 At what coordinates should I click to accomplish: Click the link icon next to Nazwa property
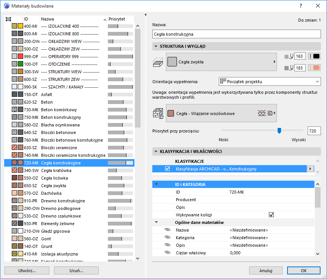(167, 230)
